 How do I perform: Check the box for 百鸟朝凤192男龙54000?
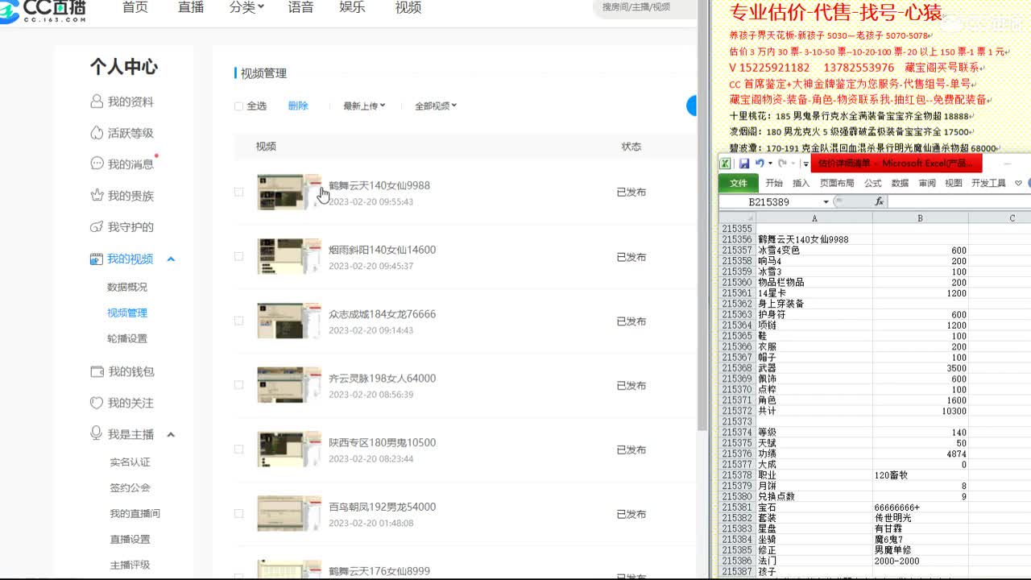238,514
